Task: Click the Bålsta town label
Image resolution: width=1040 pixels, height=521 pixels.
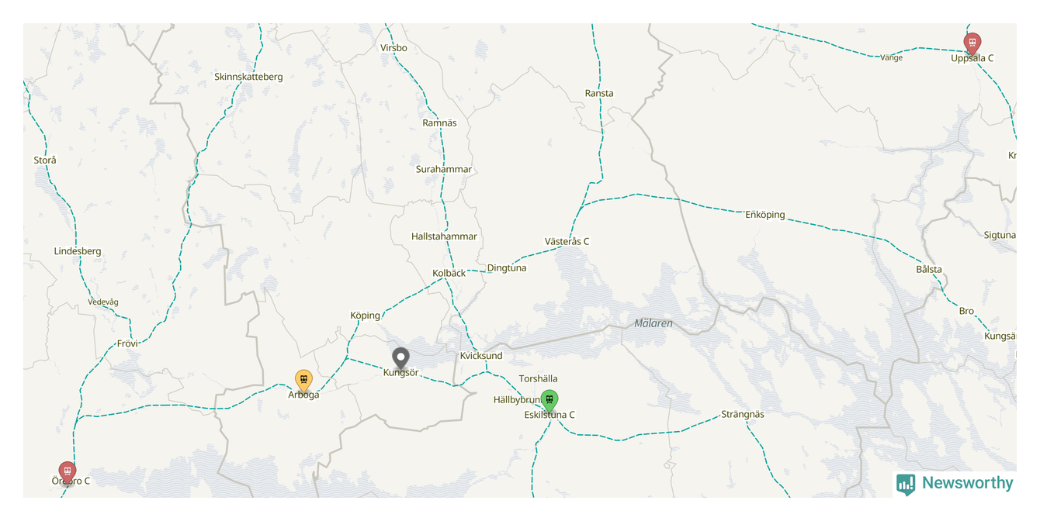Action: [929, 270]
